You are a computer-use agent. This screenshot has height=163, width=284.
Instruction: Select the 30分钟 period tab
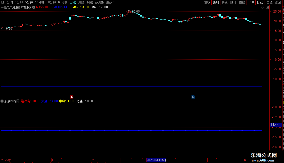pyautogui.click(x=51, y=2)
